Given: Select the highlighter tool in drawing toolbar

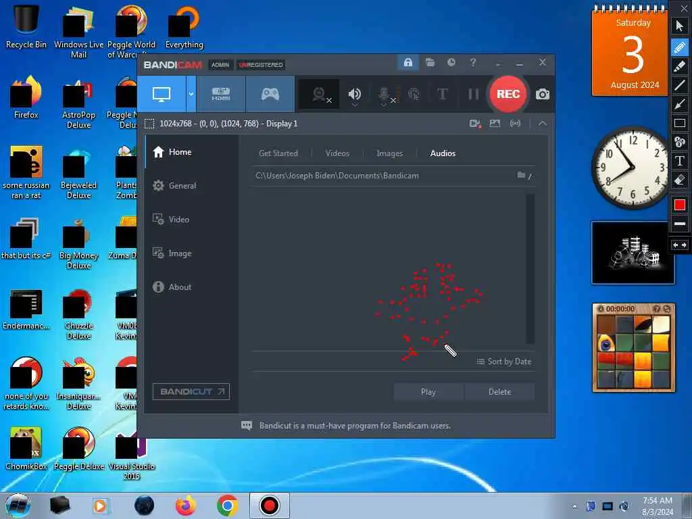Looking at the screenshot, I should pyautogui.click(x=680, y=66).
